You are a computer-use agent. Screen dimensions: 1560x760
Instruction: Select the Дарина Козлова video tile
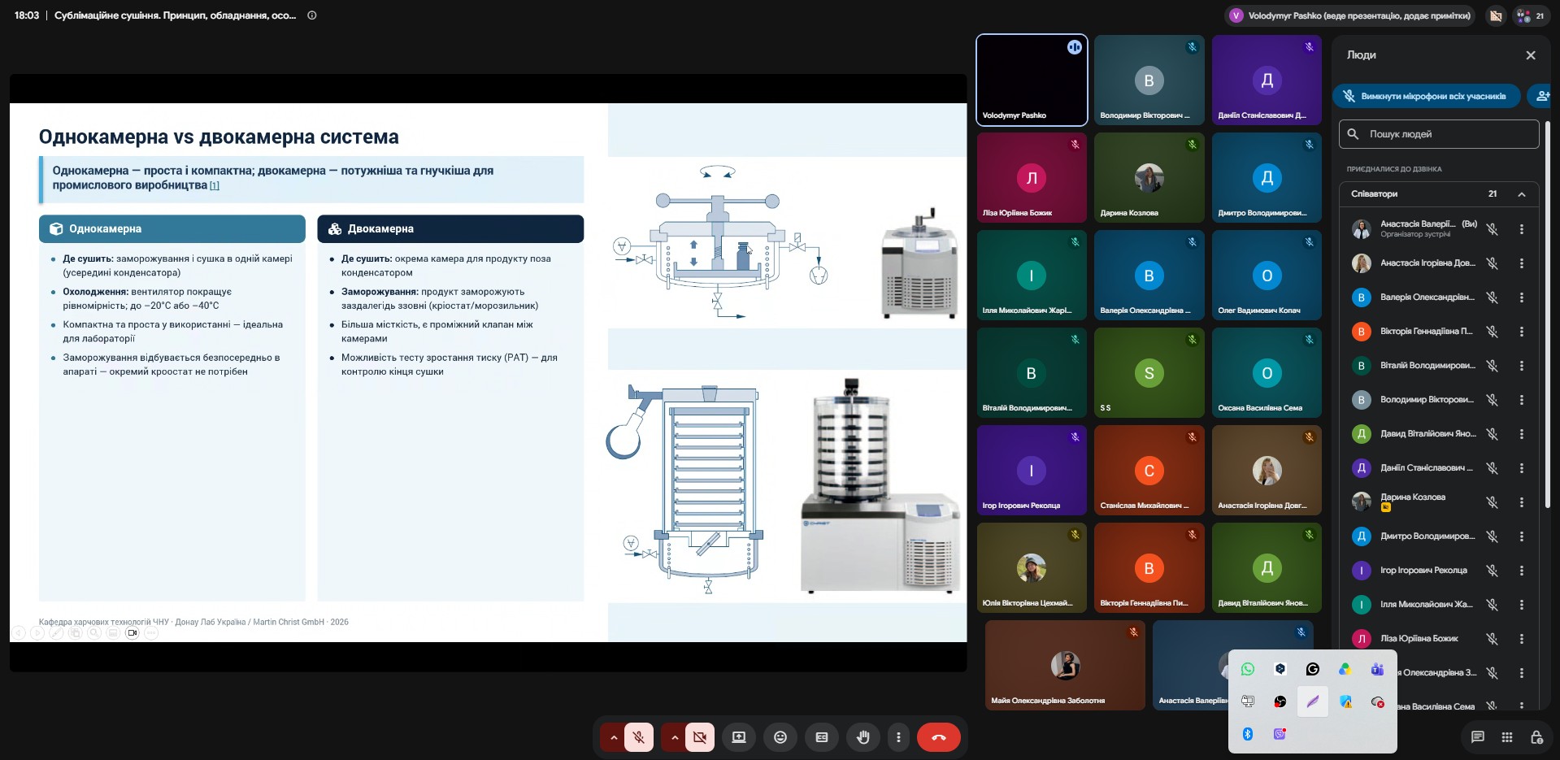click(1149, 177)
